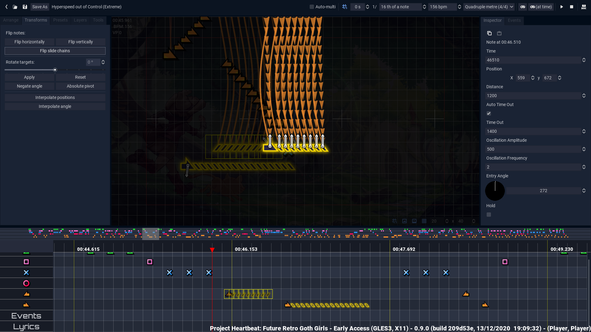The image size is (591, 332).
Task: Click the Entry Angle dial
Action: tap(495, 191)
